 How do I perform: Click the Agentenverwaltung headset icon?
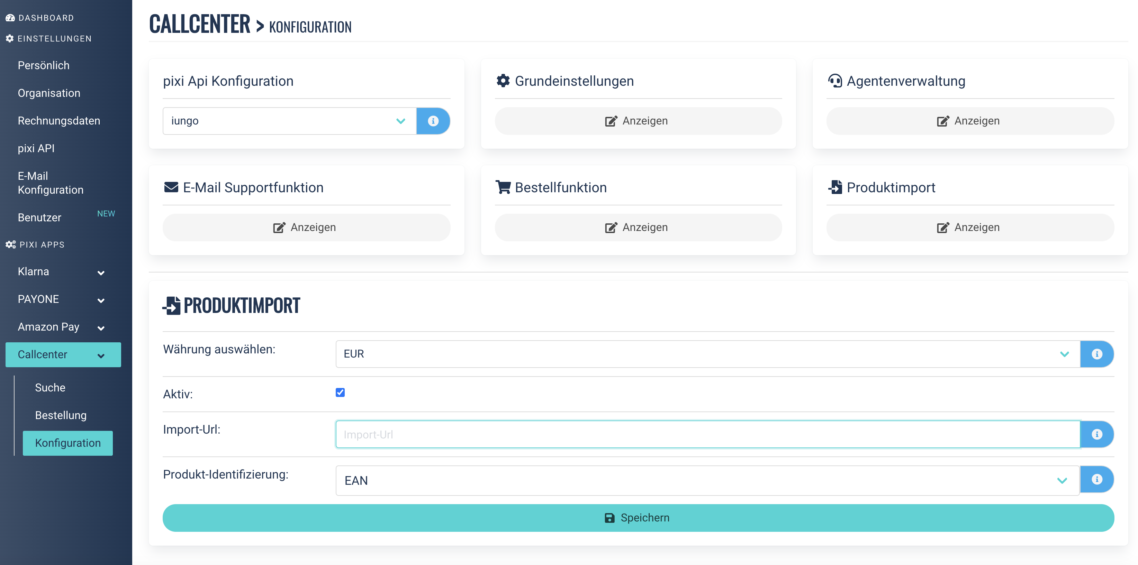[x=834, y=81]
